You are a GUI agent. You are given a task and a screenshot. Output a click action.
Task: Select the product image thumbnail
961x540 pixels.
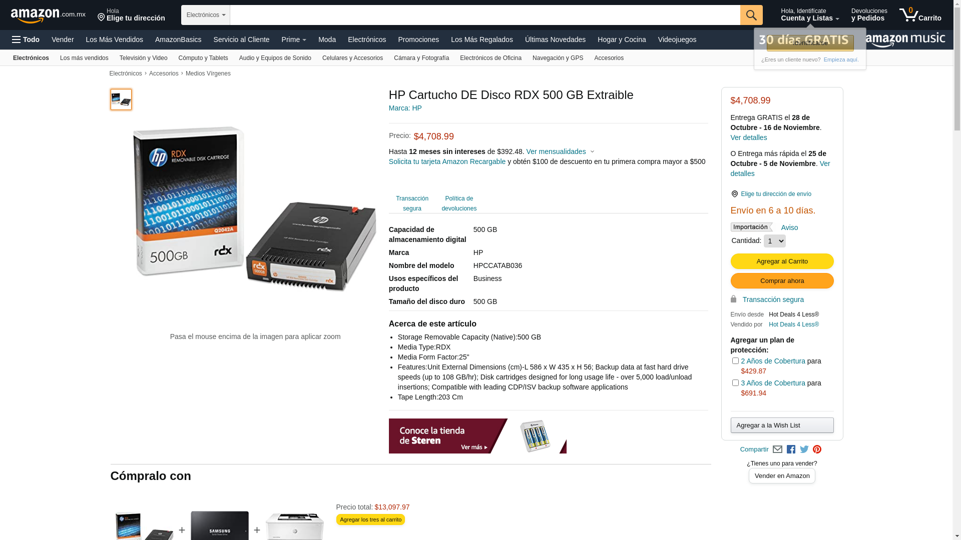tap(121, 99)
